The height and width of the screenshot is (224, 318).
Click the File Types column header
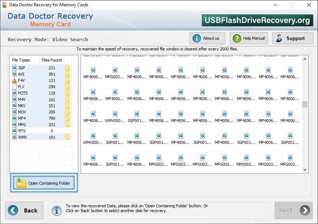click(x=21, y=60)
